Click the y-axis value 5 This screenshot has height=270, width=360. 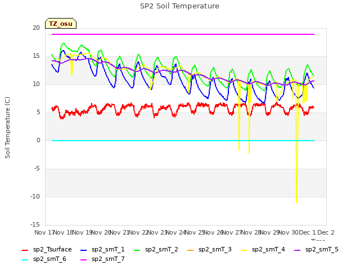38,112
